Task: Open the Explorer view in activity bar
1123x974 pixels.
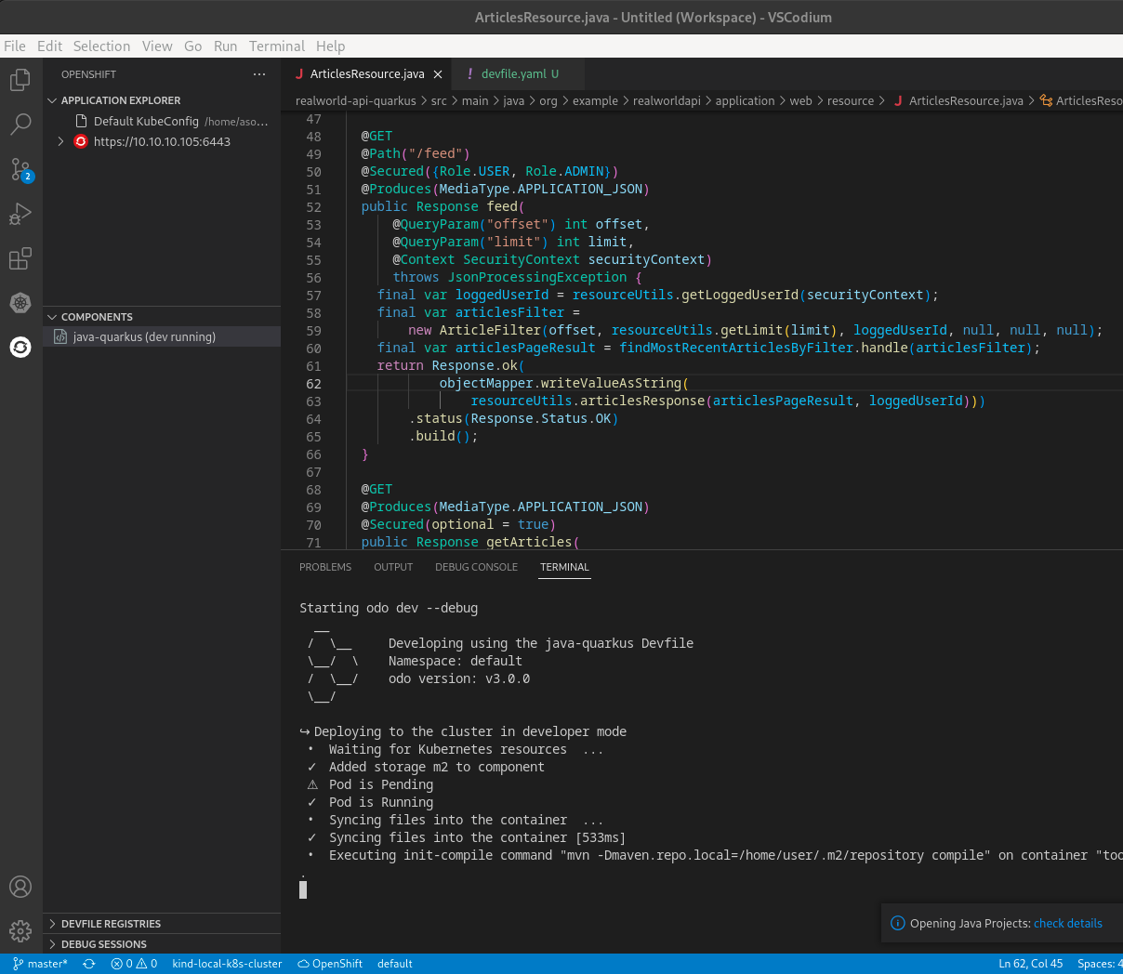Action: [x=20, y=81]
